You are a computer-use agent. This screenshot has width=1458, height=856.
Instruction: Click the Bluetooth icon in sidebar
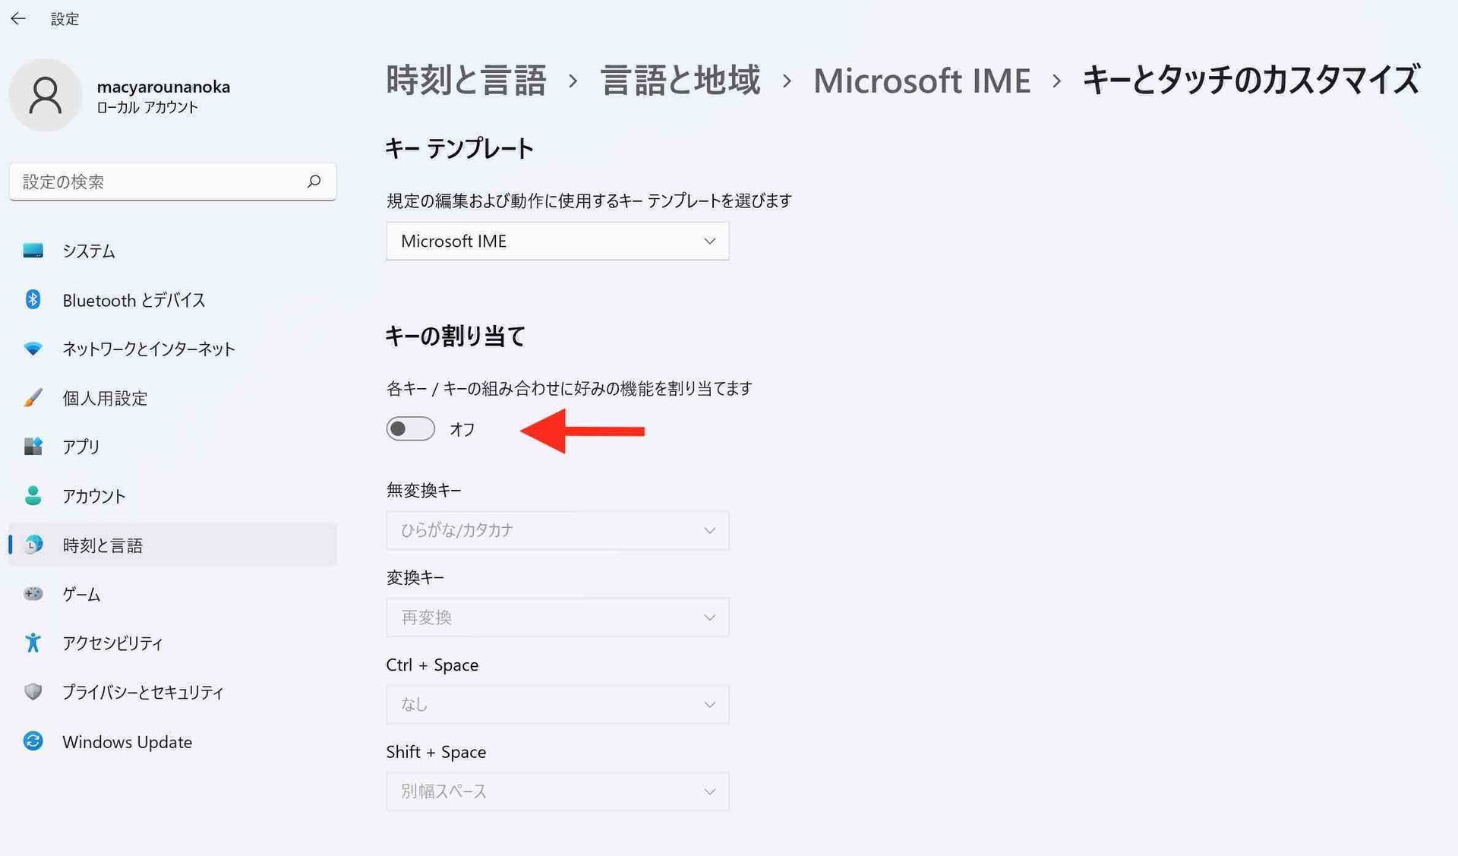point(33,299)
